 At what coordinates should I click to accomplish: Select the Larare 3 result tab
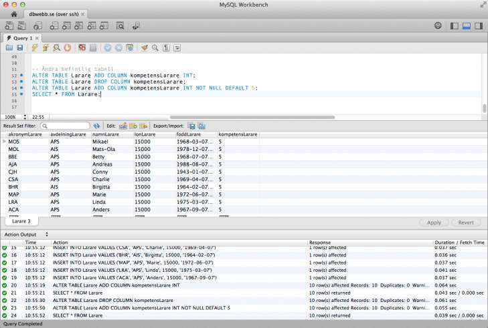point(21,221)
